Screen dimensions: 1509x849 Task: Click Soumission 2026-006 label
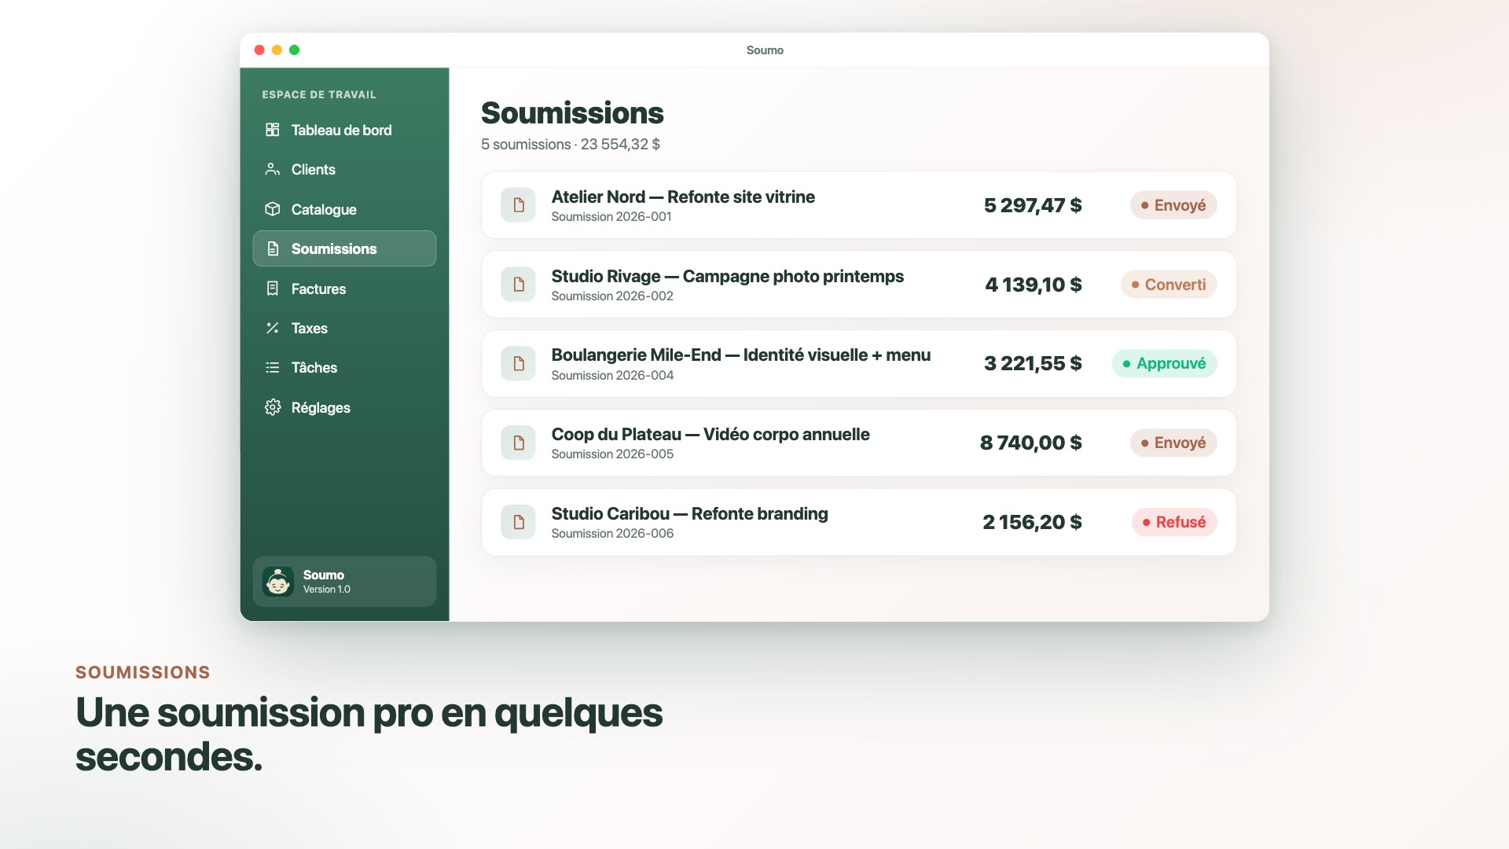(x=612, y=534)
